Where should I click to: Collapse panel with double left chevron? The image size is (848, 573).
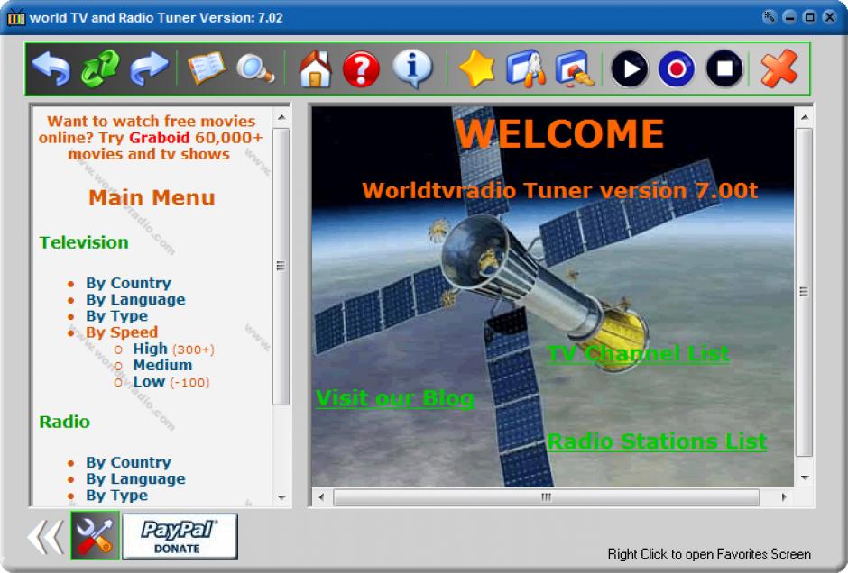(45, 537)
